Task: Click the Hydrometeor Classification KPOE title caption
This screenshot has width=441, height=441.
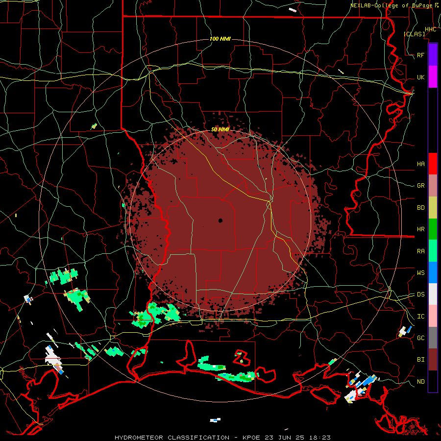Action: (x=222, y=438)
